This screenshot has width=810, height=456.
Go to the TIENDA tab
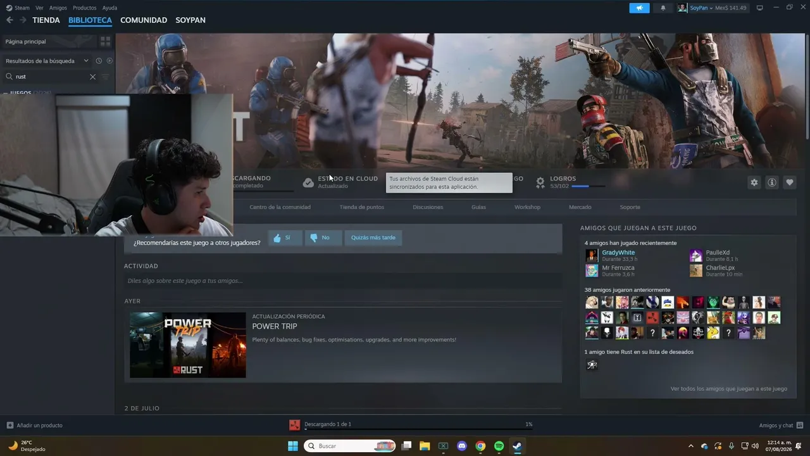46,20
